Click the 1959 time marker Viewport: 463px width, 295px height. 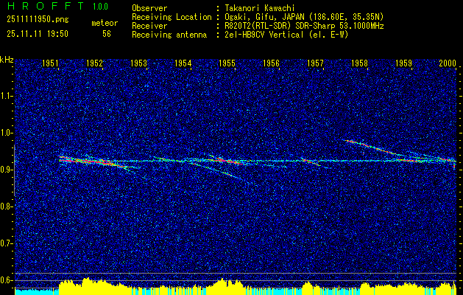(403, 63)
